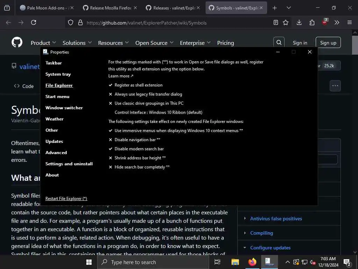Select Start menu section

point(57,97)
